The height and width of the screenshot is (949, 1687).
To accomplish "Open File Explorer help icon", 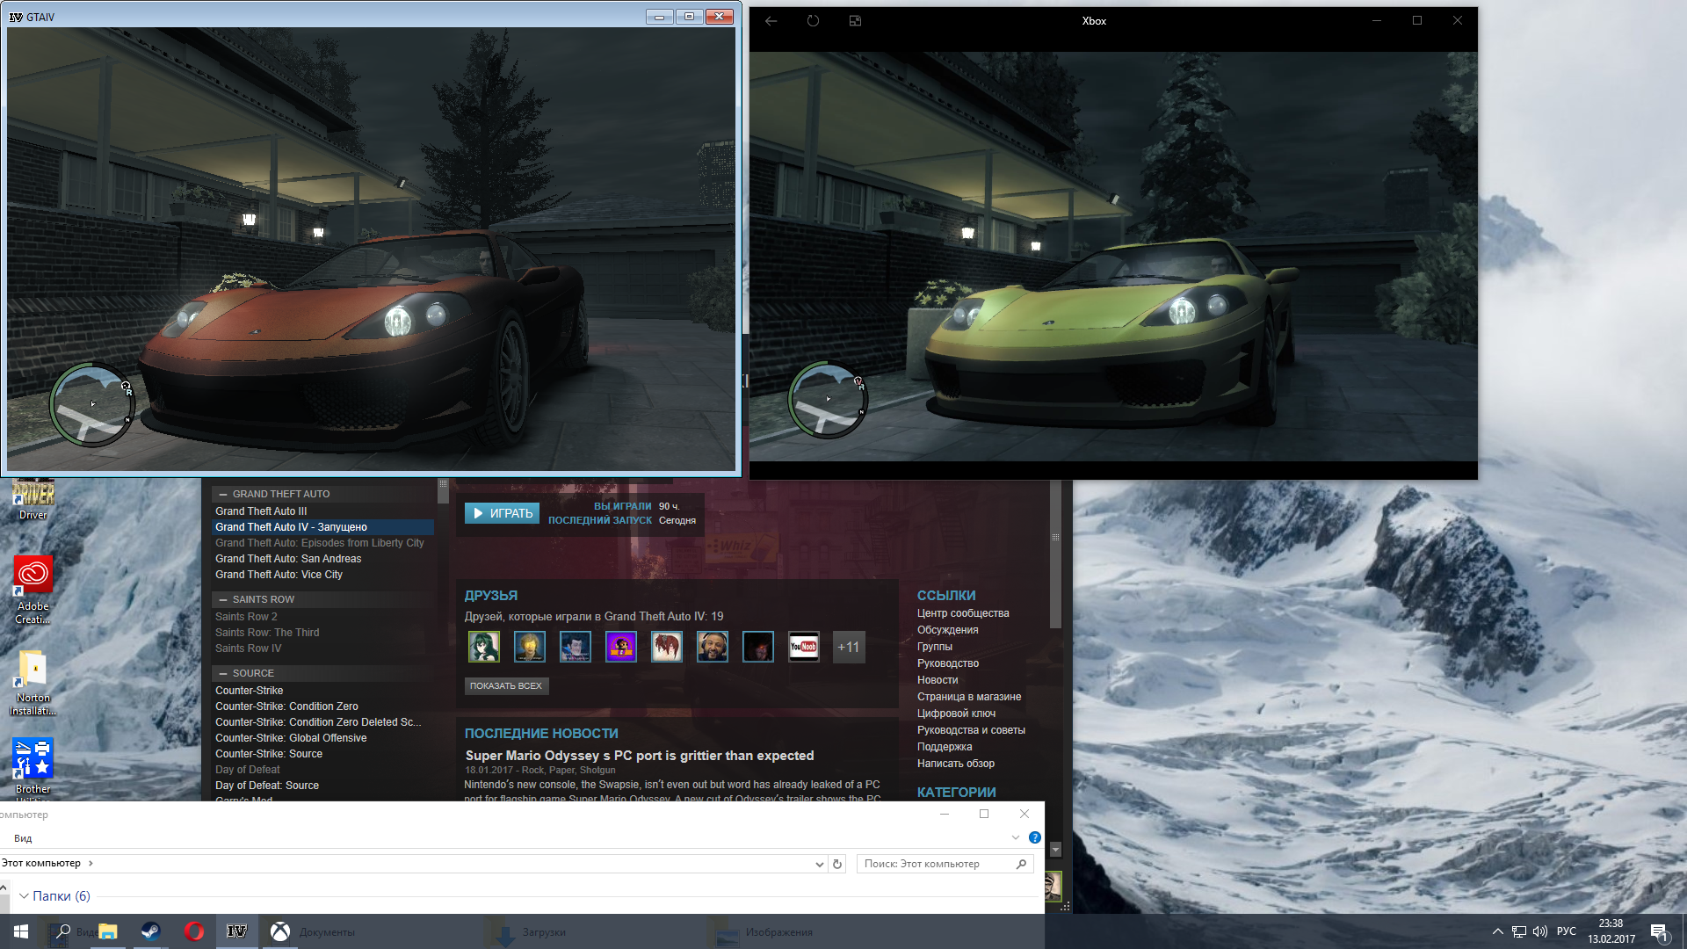I will pos(1035,837).
